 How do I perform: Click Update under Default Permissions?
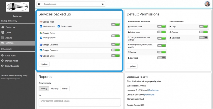click(x=132, y=66)
